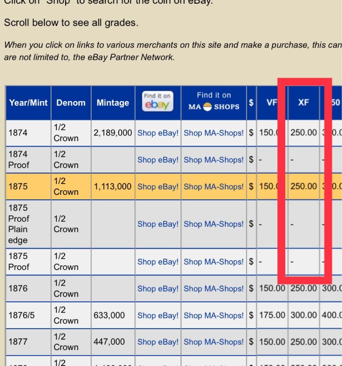Image resolution: width=342 pixels, height=366 pixels.
Task: Select the Denom column header
Action: pos(71,103)
